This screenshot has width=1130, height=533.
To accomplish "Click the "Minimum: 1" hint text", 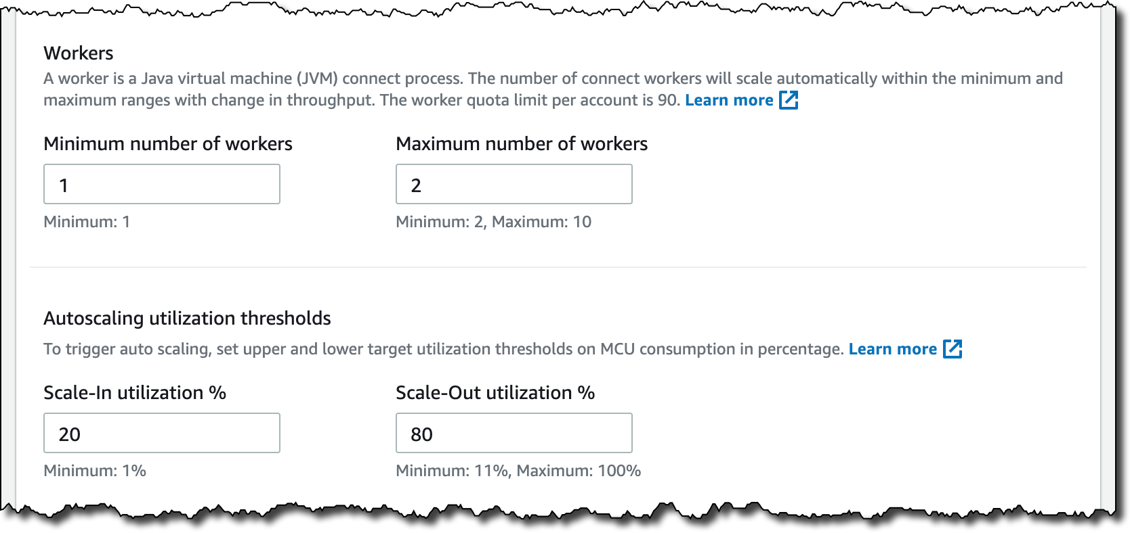I will pyautogui.click(x=87, y=222).
